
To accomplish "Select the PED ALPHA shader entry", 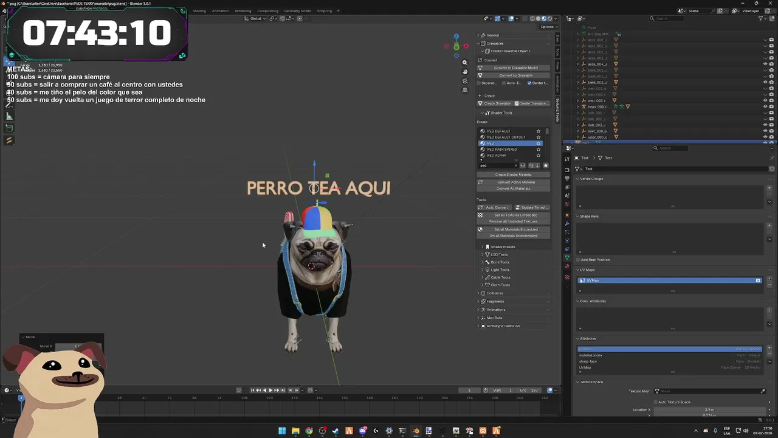I will [x=497, y=155].
